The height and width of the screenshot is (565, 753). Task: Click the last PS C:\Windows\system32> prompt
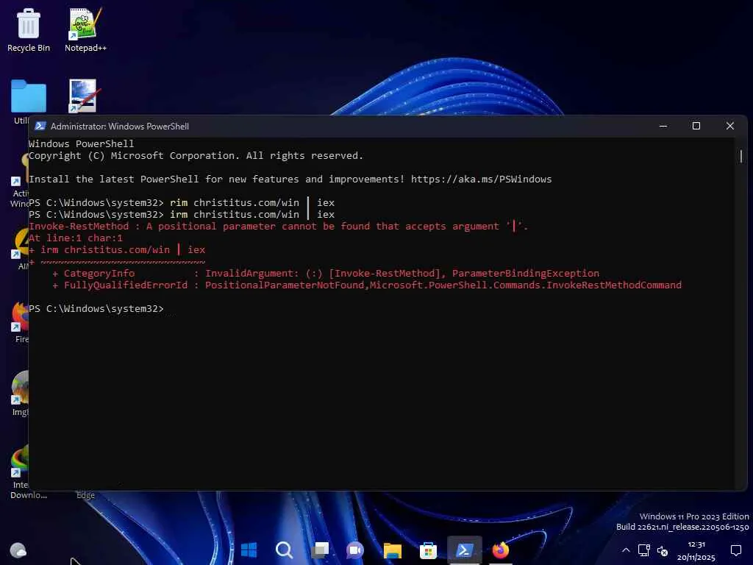tap(96, 308)
